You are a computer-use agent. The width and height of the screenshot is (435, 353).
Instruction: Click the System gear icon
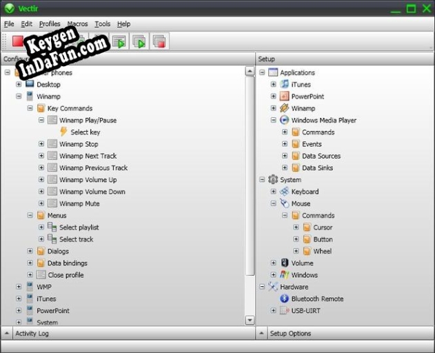tap(273, 179)
